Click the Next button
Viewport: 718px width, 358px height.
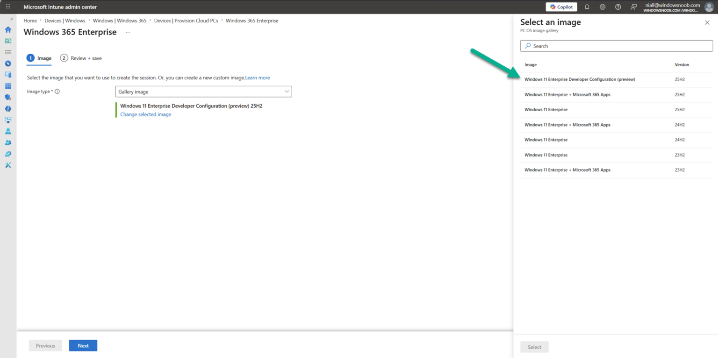83,346
